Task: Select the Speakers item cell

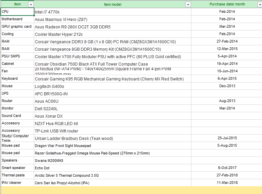Action: 17,161
